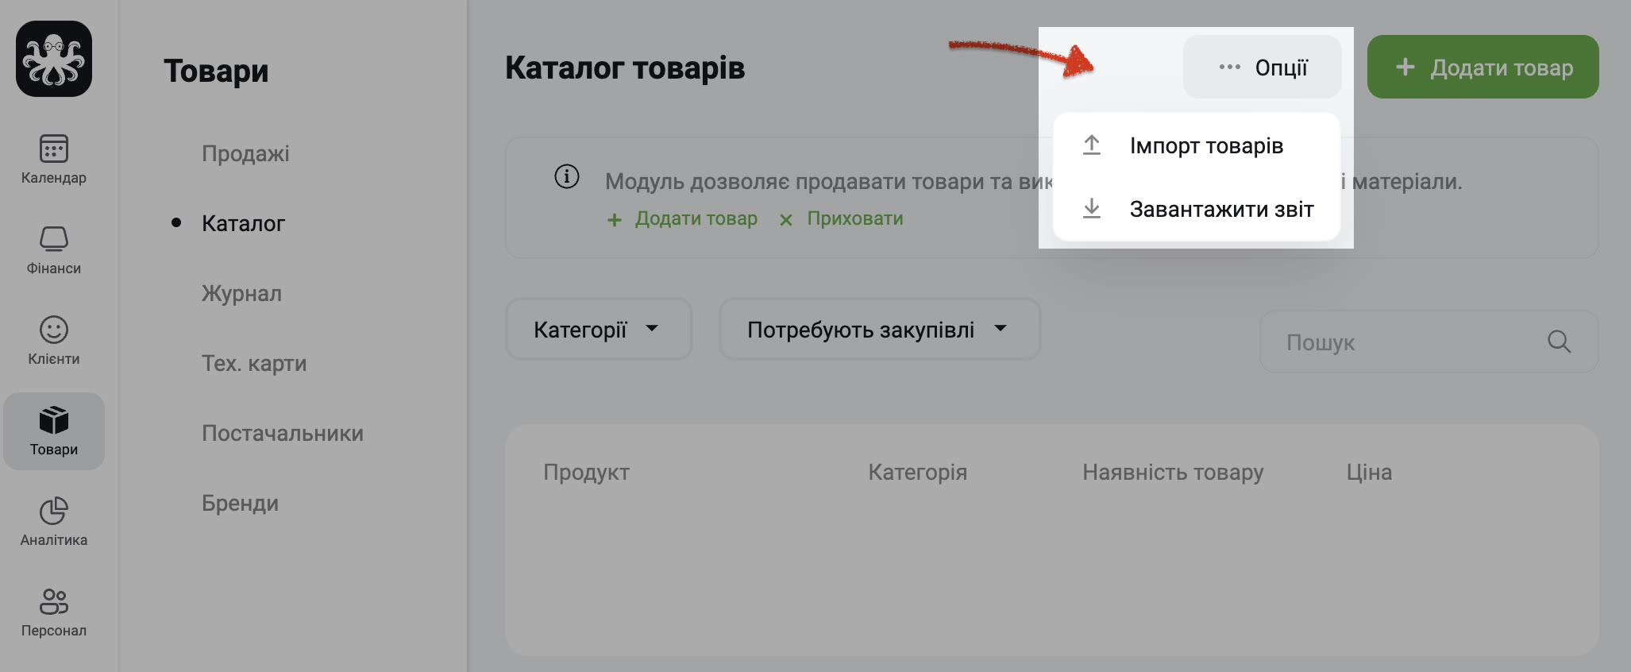Click the X icon next to Приховати
This screenshot has height=672, width=1631.
coord(786,220)
